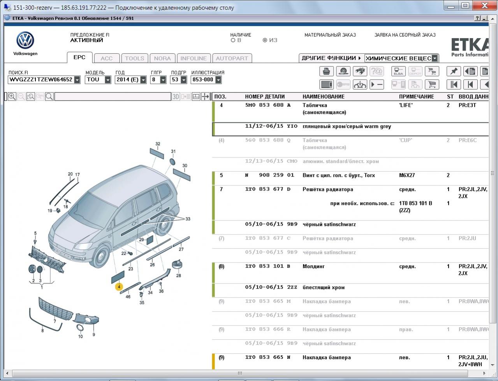Click the single shopping cart icon

pos(432,85)
